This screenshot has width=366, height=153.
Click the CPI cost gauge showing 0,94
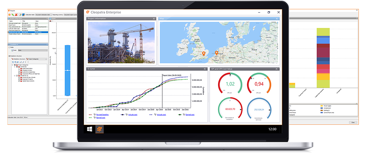pyautogui.click(x=259, y=84)
